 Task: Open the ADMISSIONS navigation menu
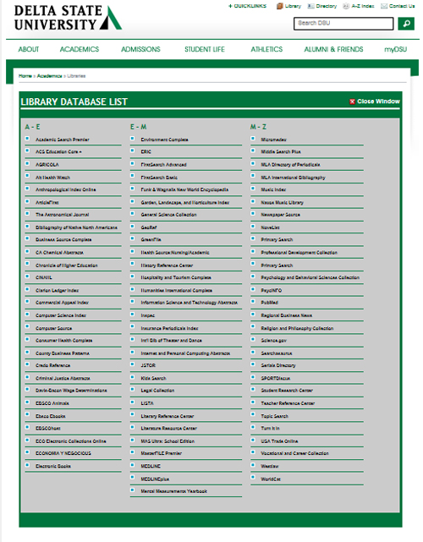[140, 49]
